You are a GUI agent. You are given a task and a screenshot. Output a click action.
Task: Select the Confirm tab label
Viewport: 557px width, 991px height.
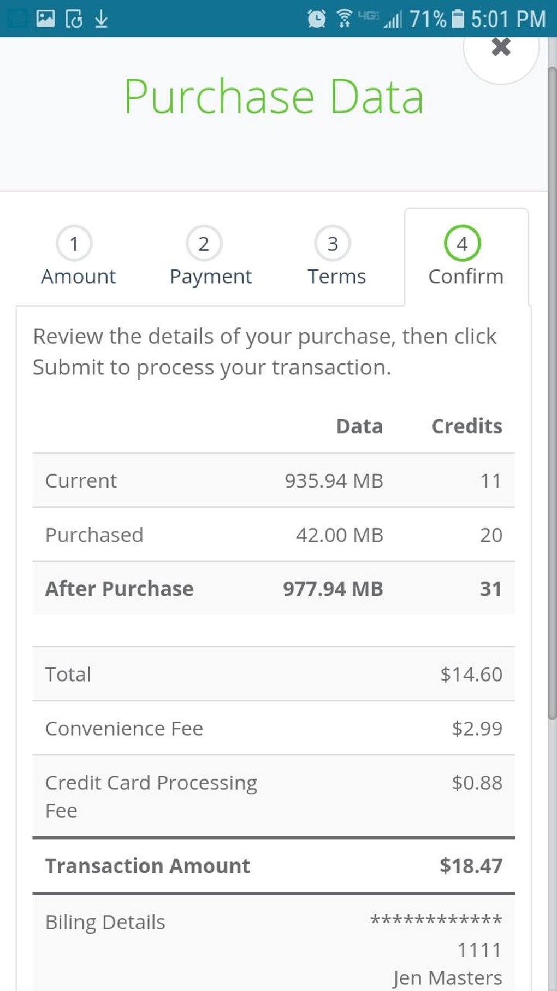465,277
